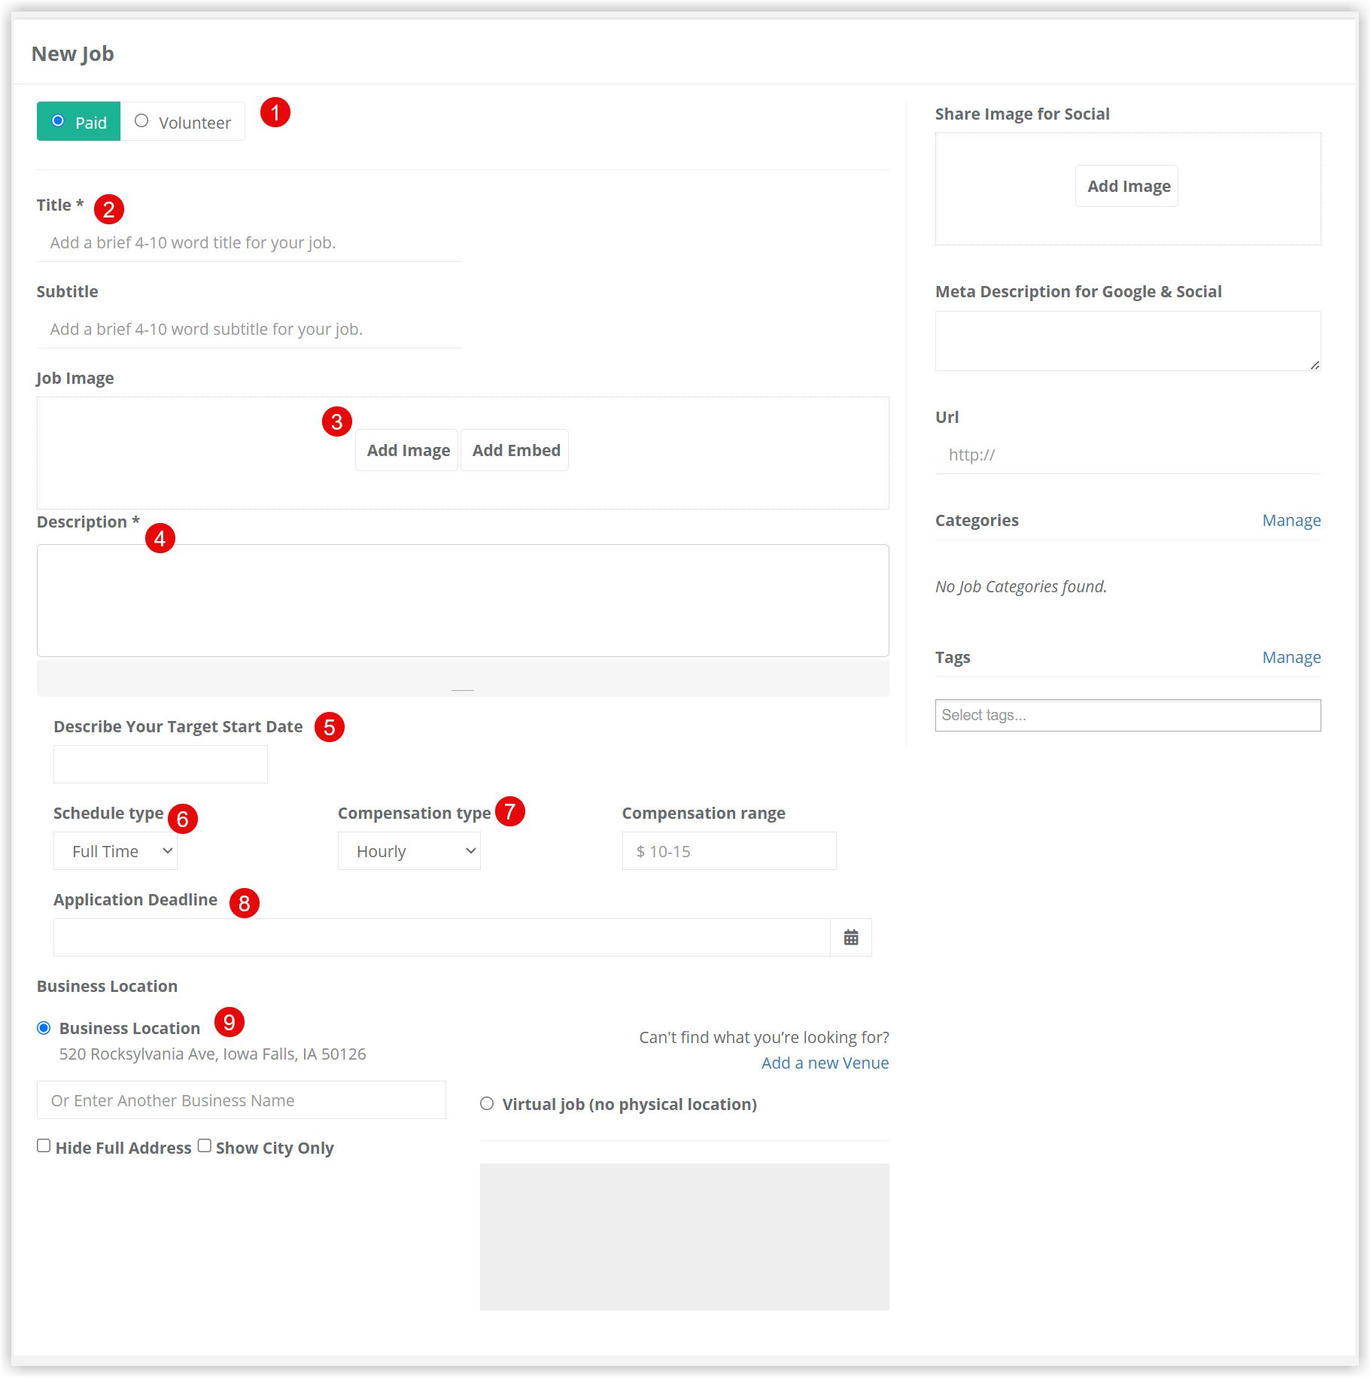
Task: Click the Add Embed button
Action: [x=515, y=450]
